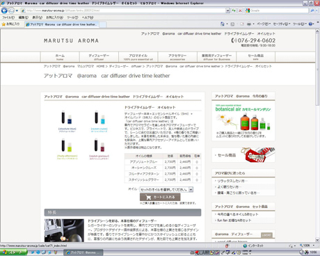320x256 pixels.
Task: Open the アロマオイル navigation tab
Action: click(138, 57)
